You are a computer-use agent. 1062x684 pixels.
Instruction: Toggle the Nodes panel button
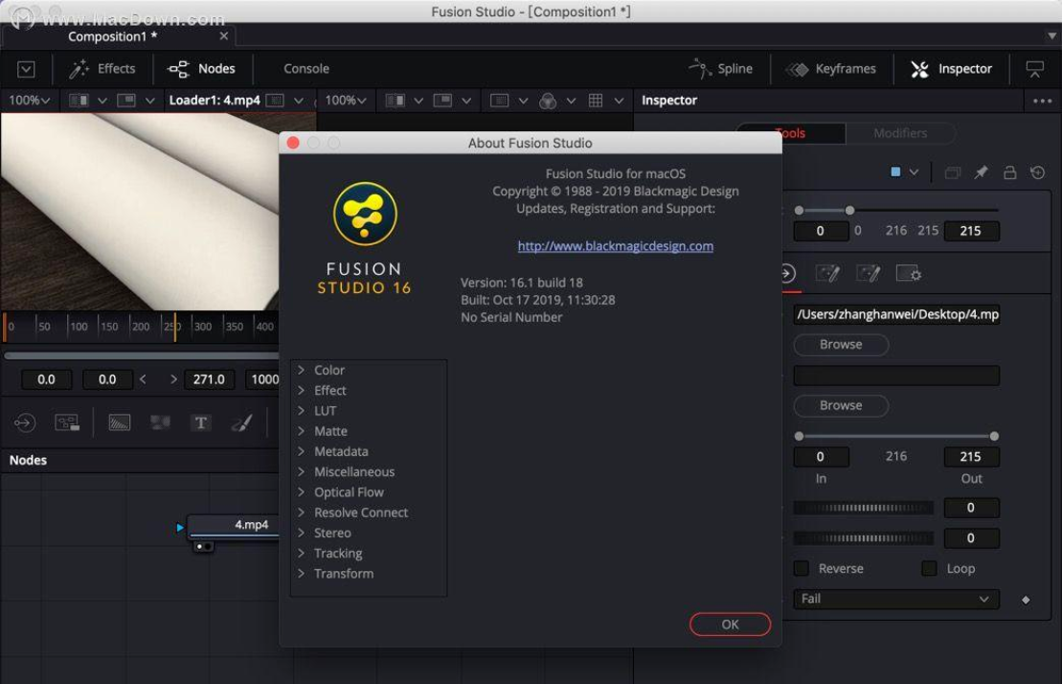pos(202,69)
